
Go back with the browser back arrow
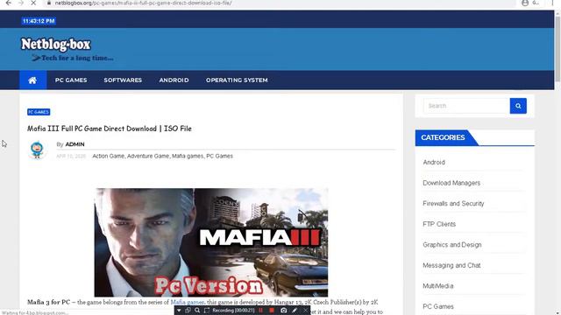point(8,3)
